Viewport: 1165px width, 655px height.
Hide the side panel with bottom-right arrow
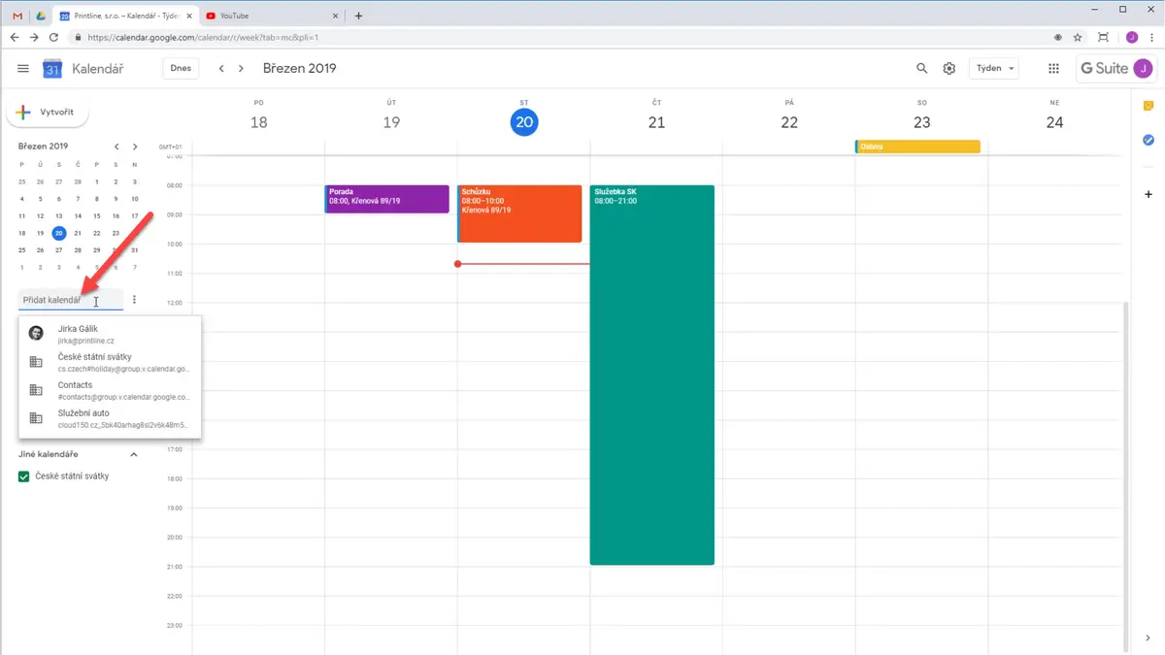click(1148, 638)
